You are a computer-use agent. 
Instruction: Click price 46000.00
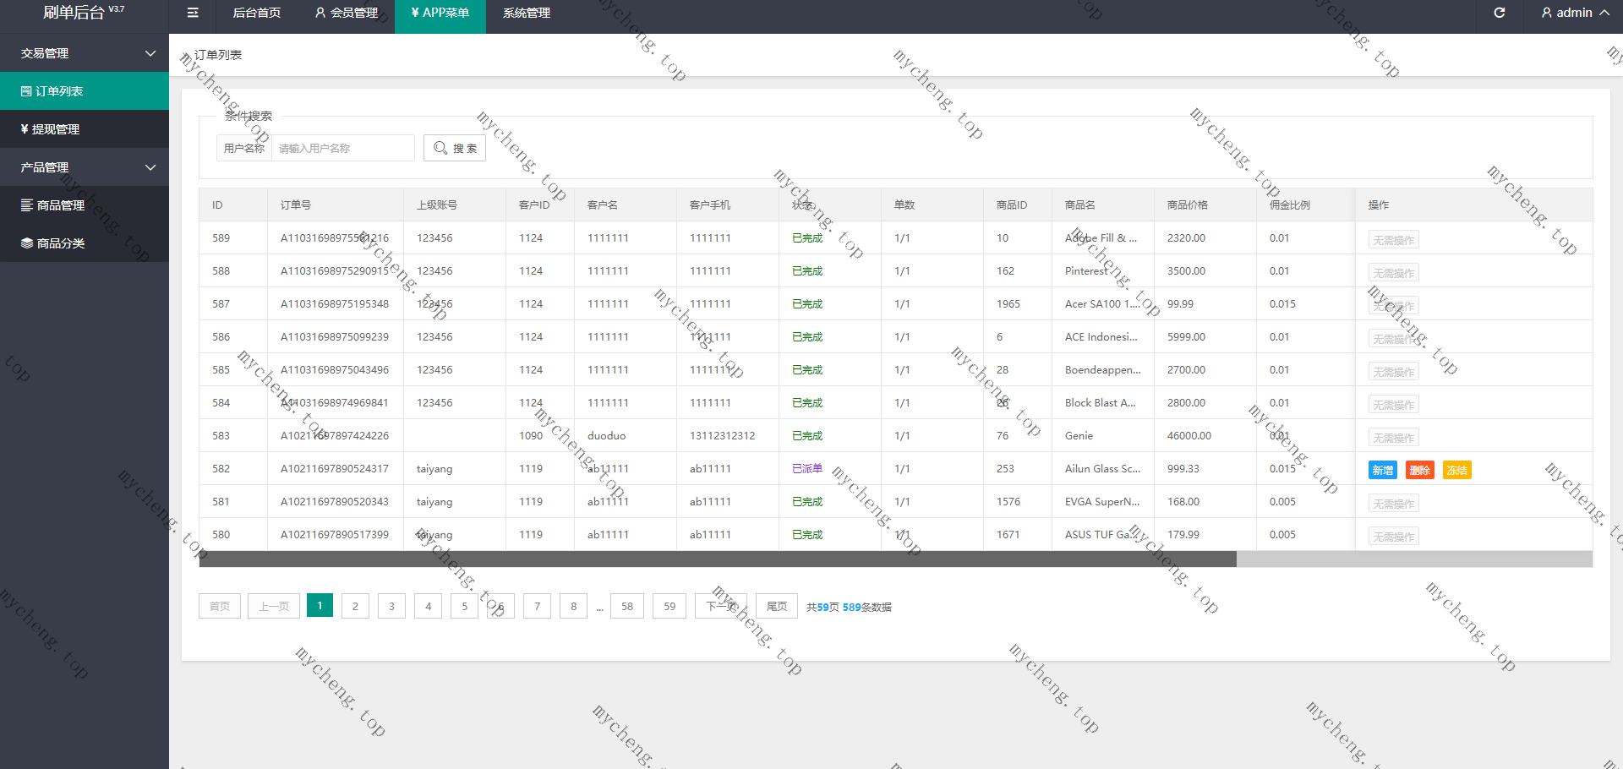coord(1189,436)
